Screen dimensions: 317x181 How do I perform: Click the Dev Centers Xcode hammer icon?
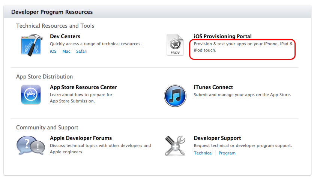click(x=31, y=45)
